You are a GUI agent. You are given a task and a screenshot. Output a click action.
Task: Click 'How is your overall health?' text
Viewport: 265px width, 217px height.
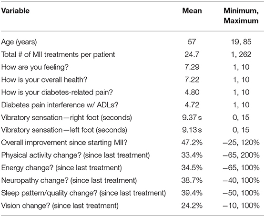(44, 80)
